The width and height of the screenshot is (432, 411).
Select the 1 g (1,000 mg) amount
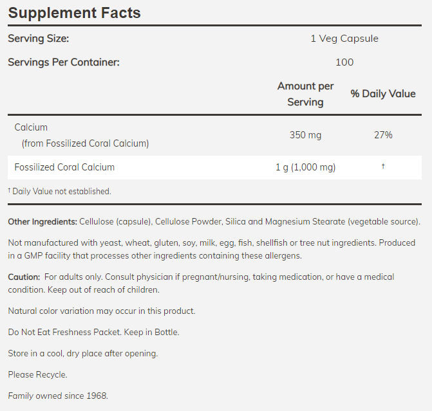[x=306, y=167]
